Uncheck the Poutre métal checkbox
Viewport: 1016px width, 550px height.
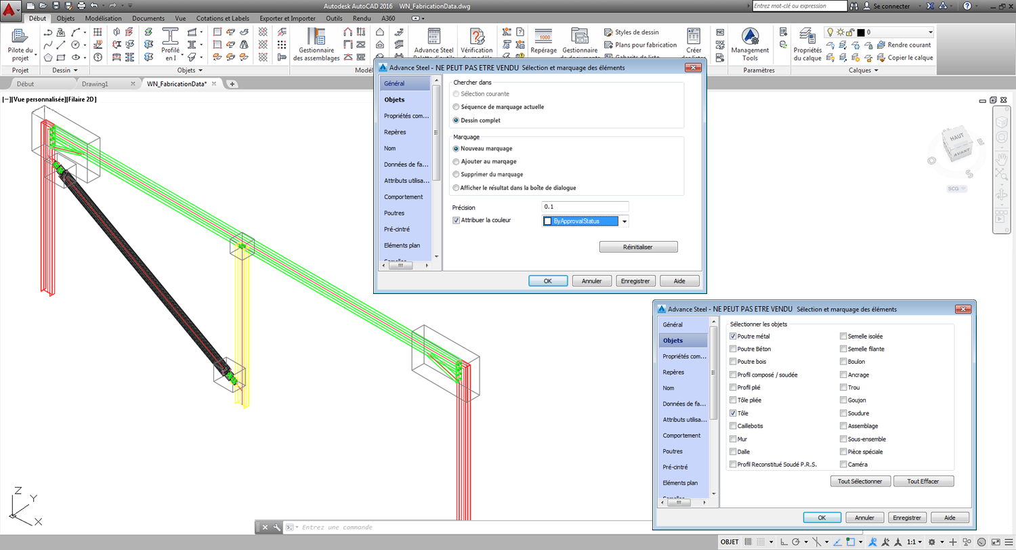[x=734, y=336]
